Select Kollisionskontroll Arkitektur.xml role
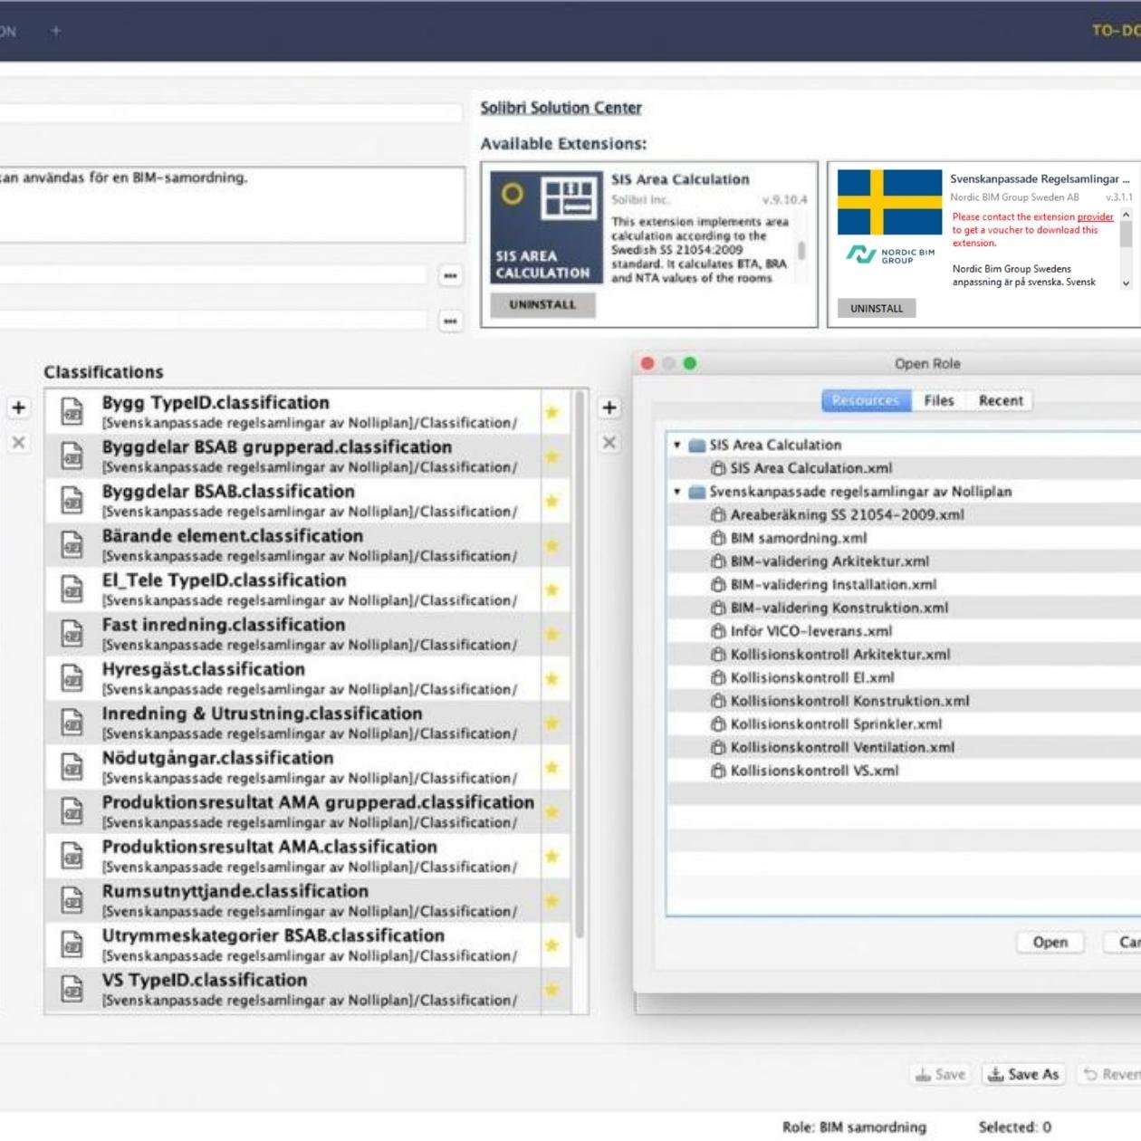Screen dimensions: 1141x1141 pos(840,655)
